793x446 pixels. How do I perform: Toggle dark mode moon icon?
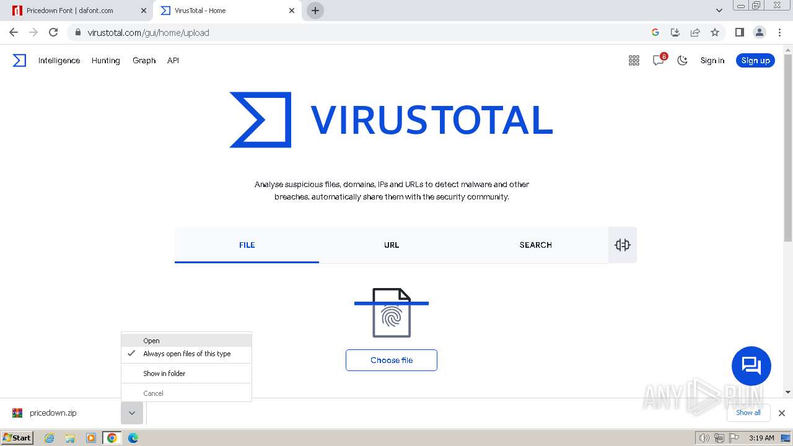682,60
